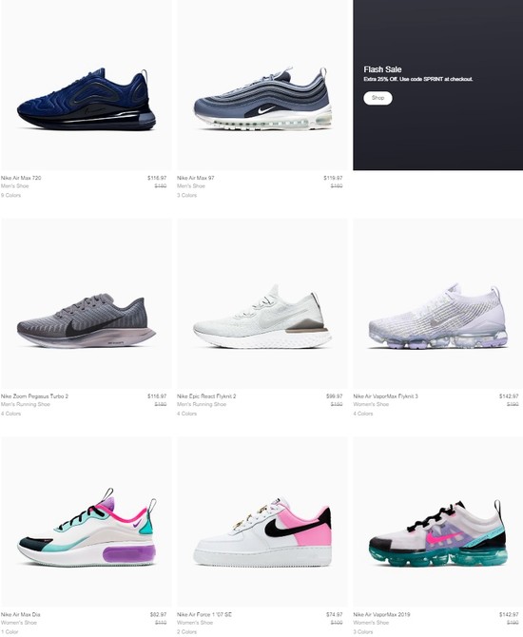Click the Shop button in Flash Sale banner
This screenshot has height=637, width=523.
pyautogui.click(x=378, y=98)
